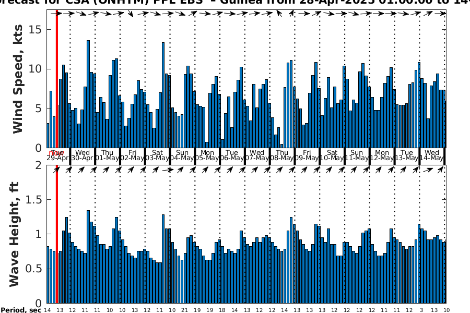Click the Tue 06-May date label
The image size is (470, 313).
(232, 155)
